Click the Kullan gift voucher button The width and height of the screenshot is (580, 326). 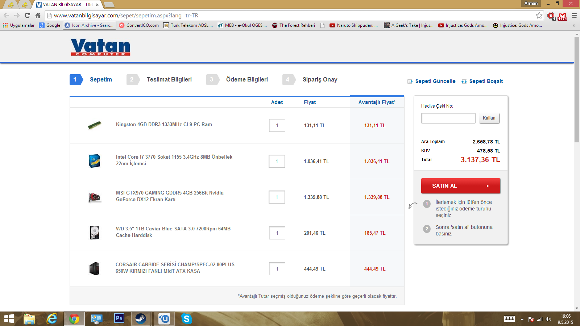pos(489,118)
